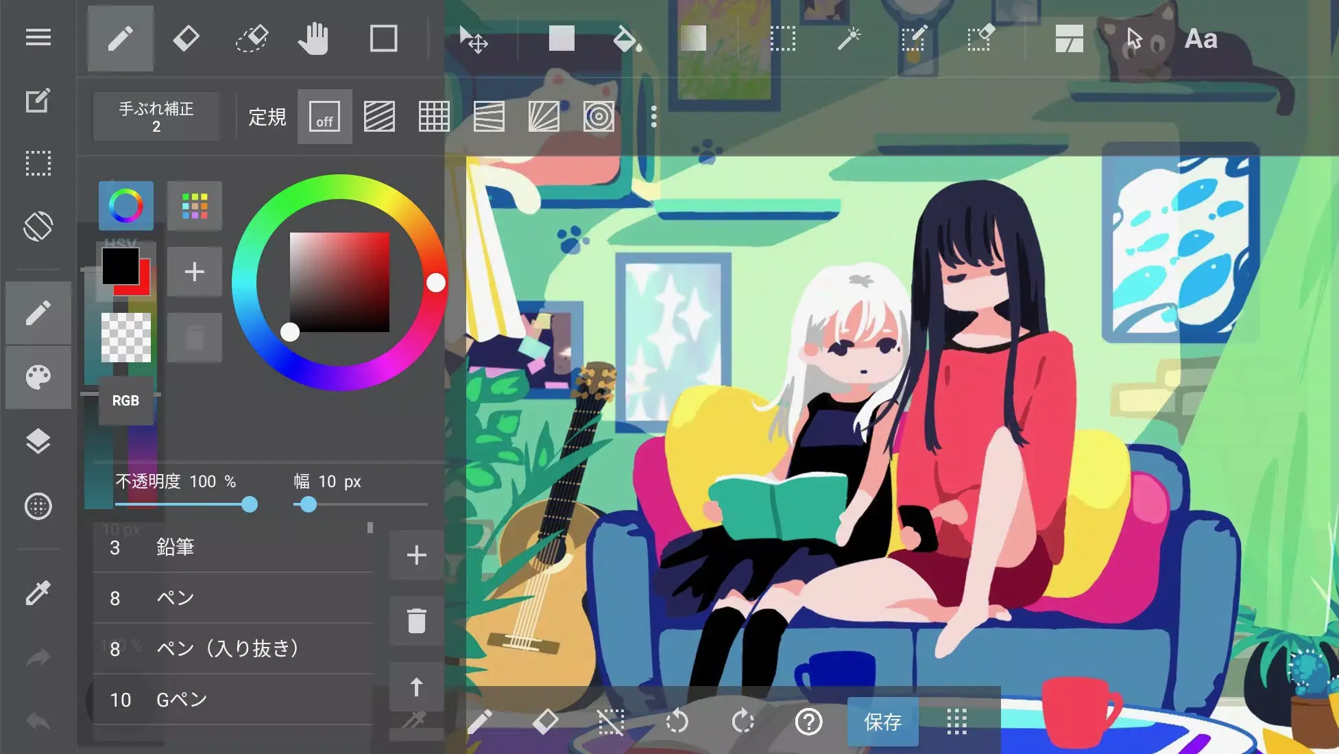Select the Gペン brush from the list

(182, 699)
